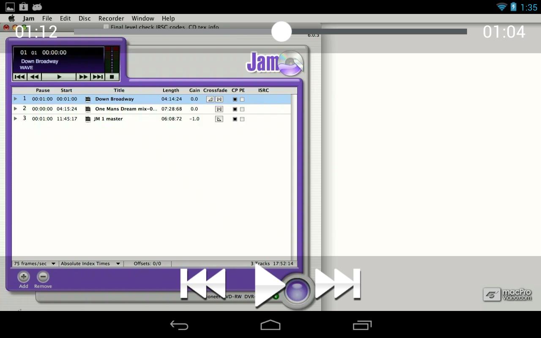Tap the Wi-Fi signal icon in status bar
The height and width of the screenshot is (338, 541).
(x=502, y=7)
